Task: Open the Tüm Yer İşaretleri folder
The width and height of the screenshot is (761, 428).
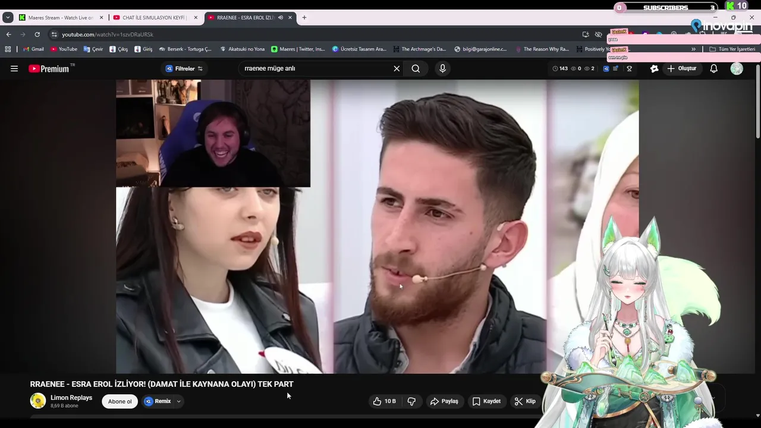Action: pos(732,49)
